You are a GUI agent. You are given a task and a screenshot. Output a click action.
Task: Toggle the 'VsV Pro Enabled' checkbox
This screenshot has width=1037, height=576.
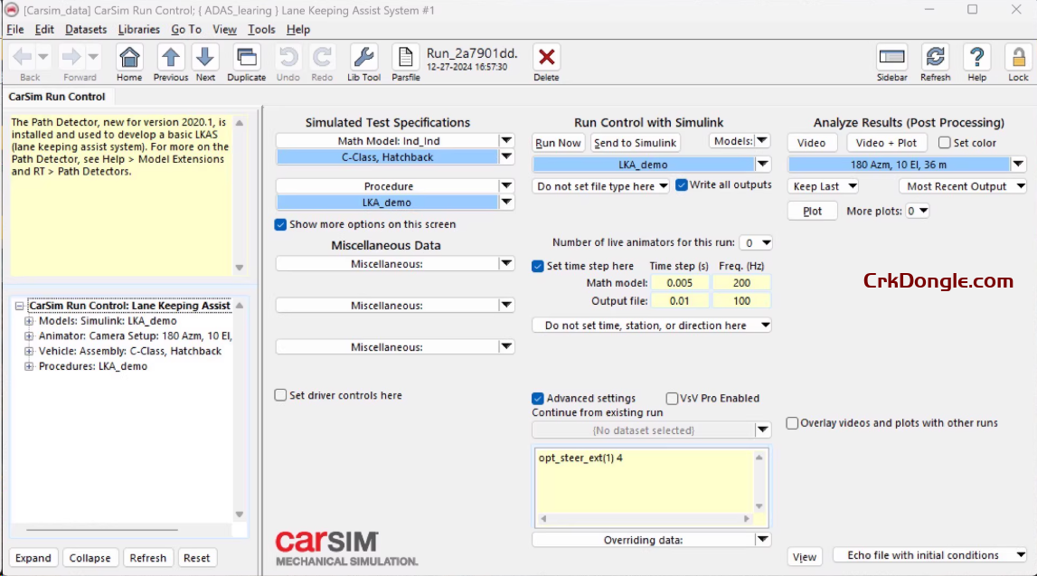pos(672,398)
